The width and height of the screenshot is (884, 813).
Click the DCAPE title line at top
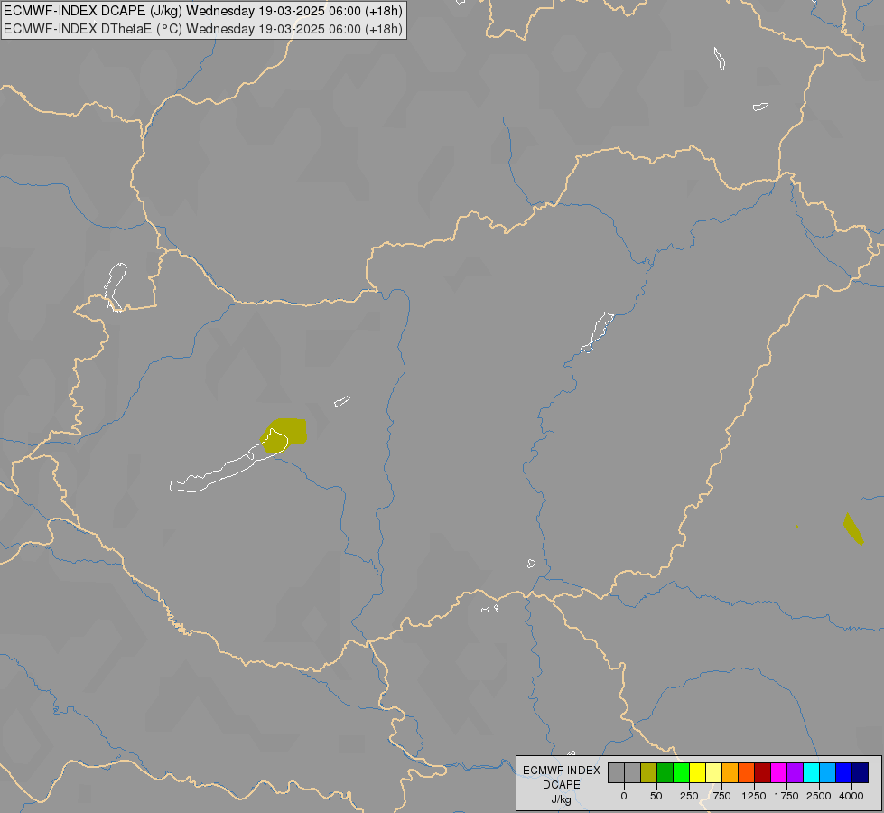203,11
